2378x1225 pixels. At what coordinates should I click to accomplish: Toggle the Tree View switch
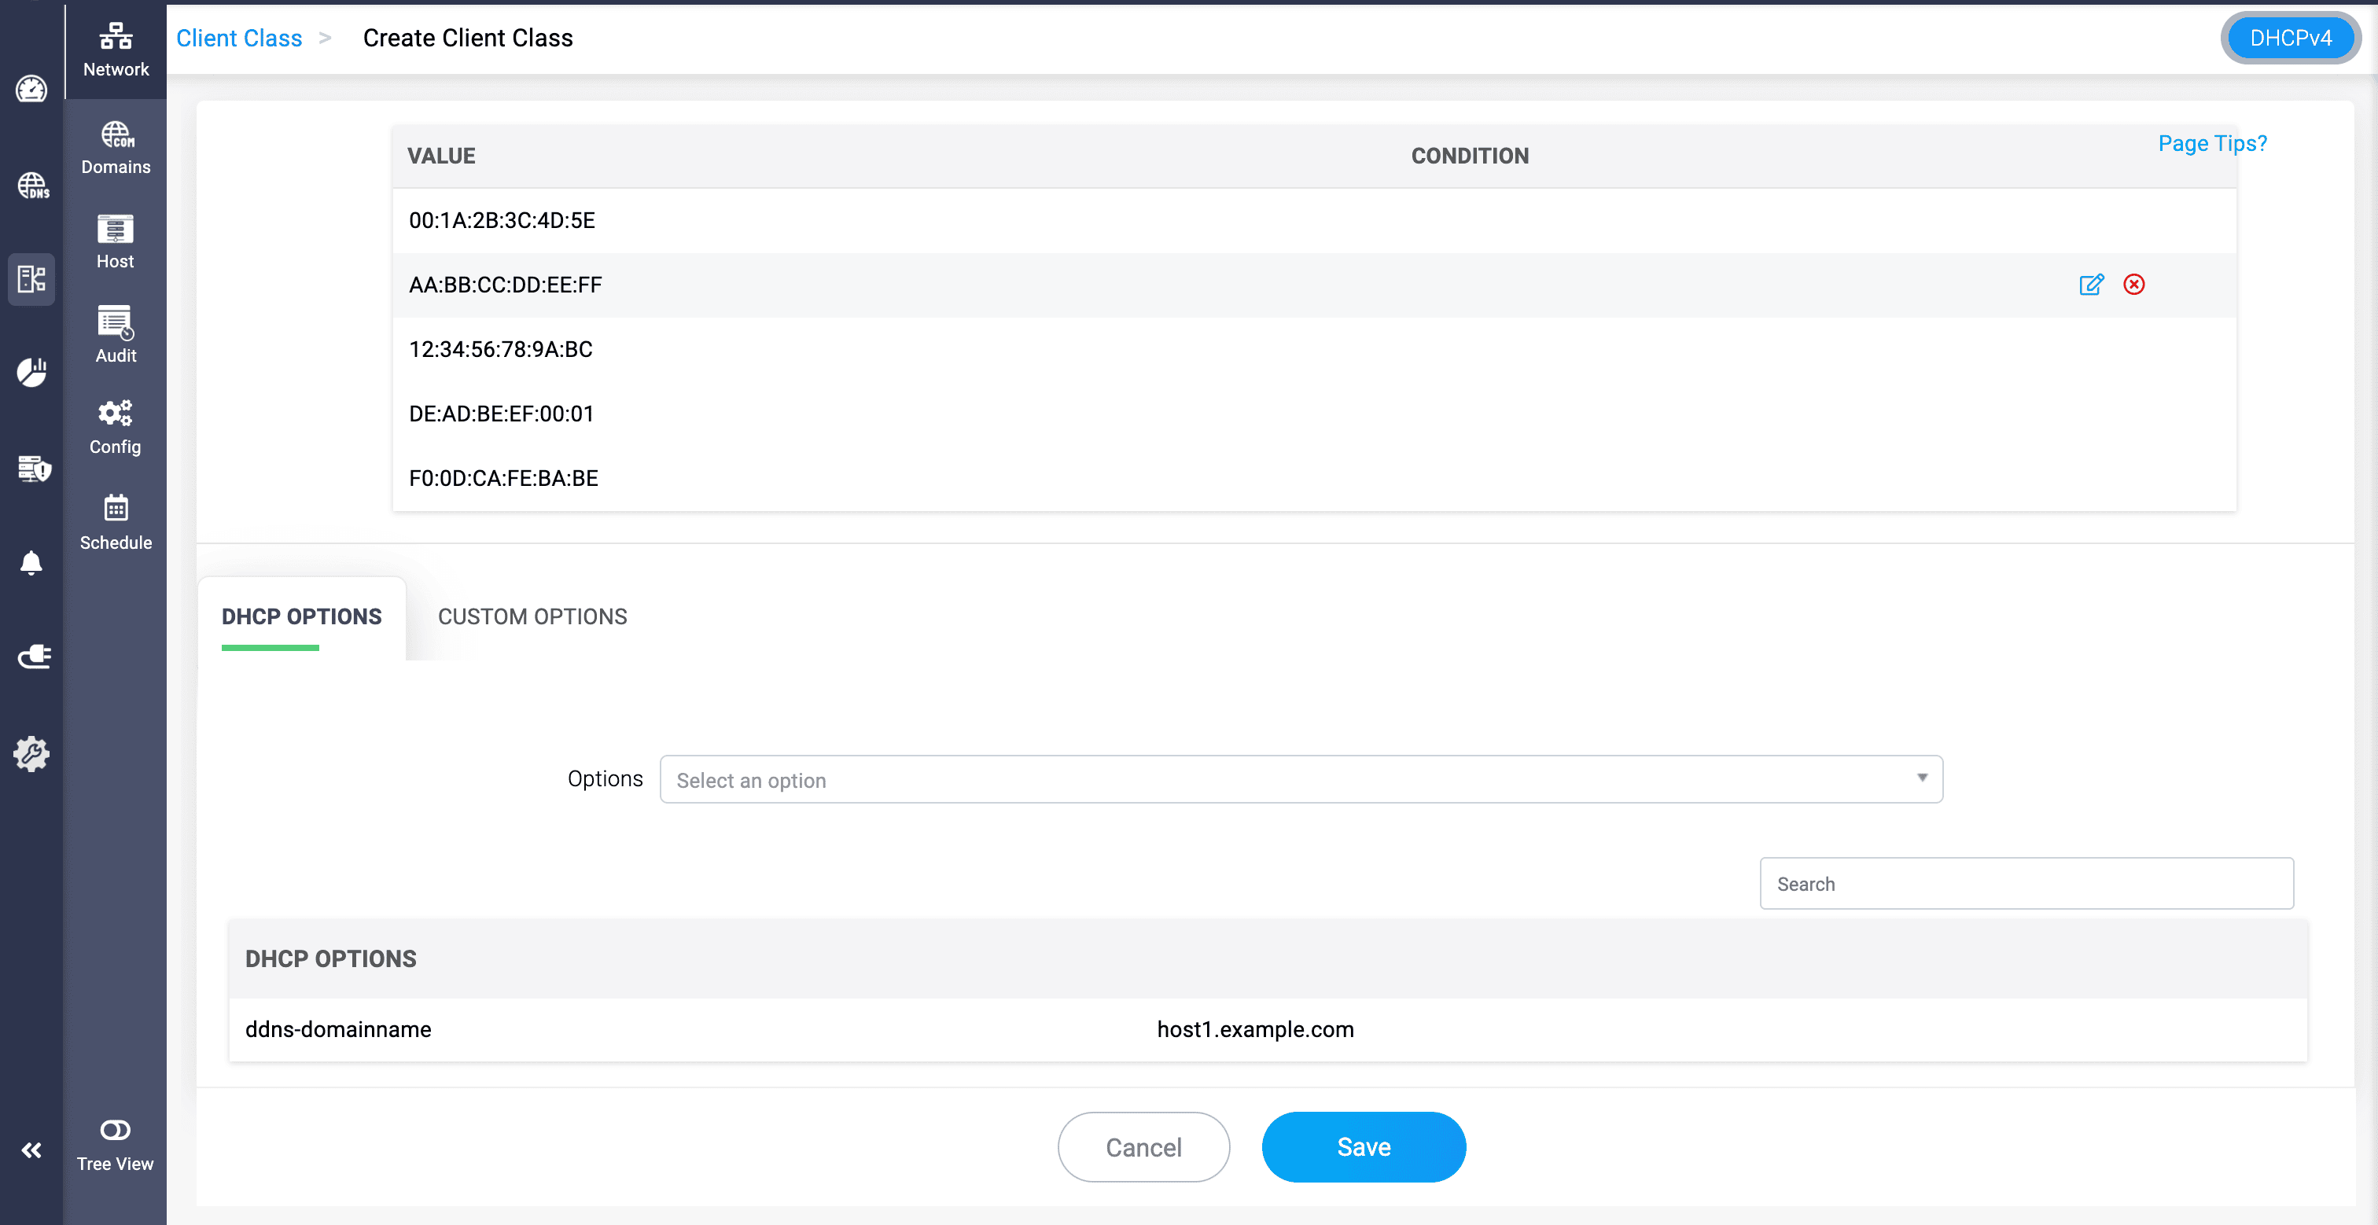pyautogui.click(x=116, y=1130)
